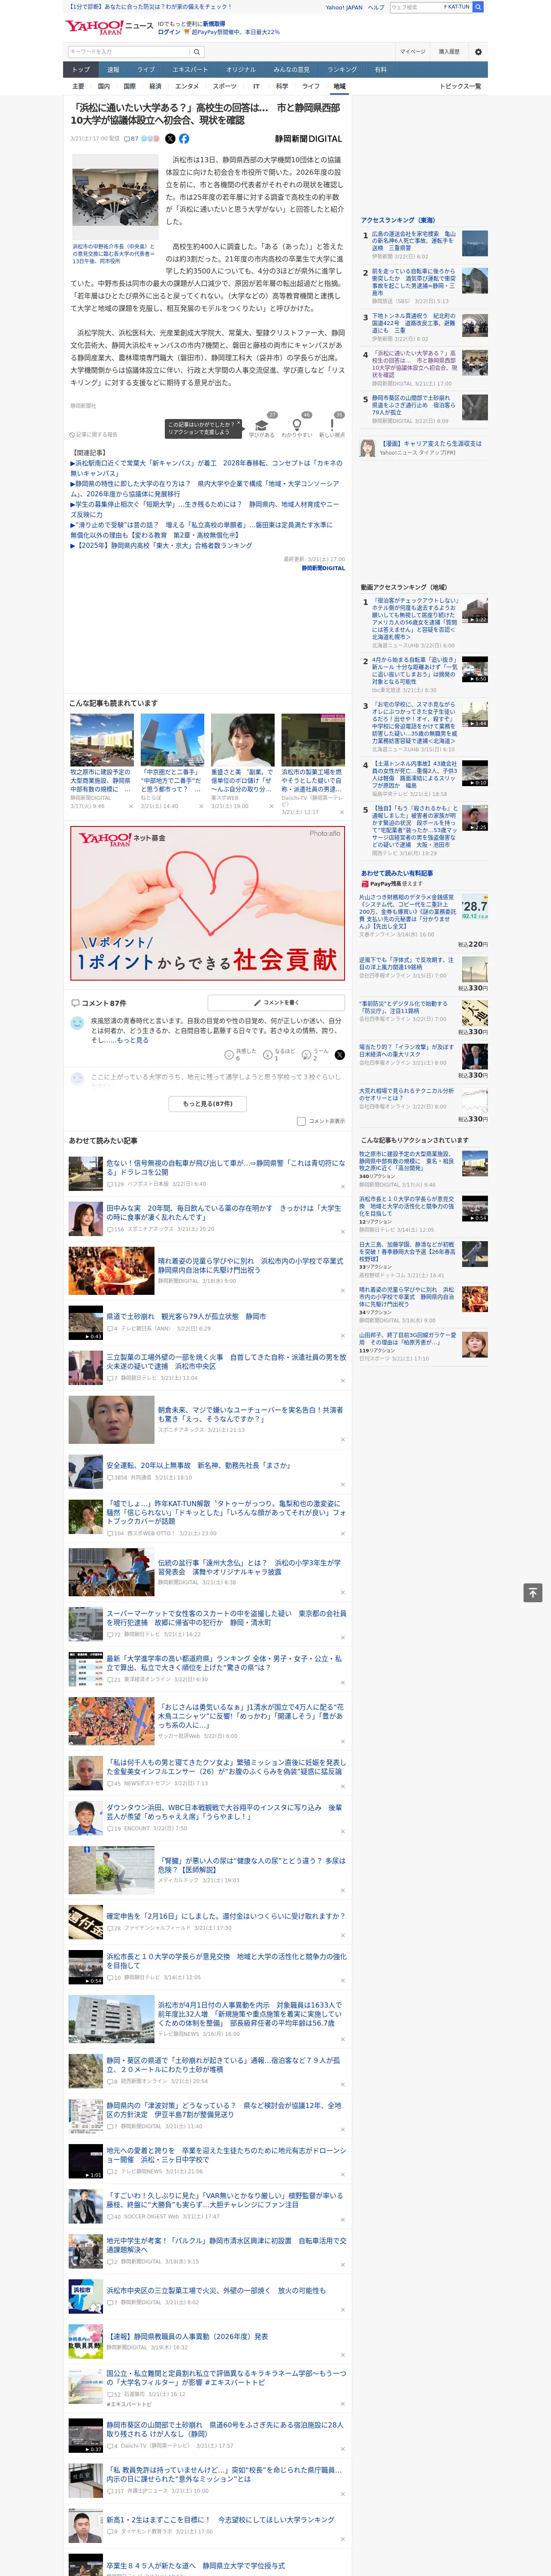Toggle the コメント非表示 checkbox
This screenshot has height=2576, width=551.
click(301, 1121)
